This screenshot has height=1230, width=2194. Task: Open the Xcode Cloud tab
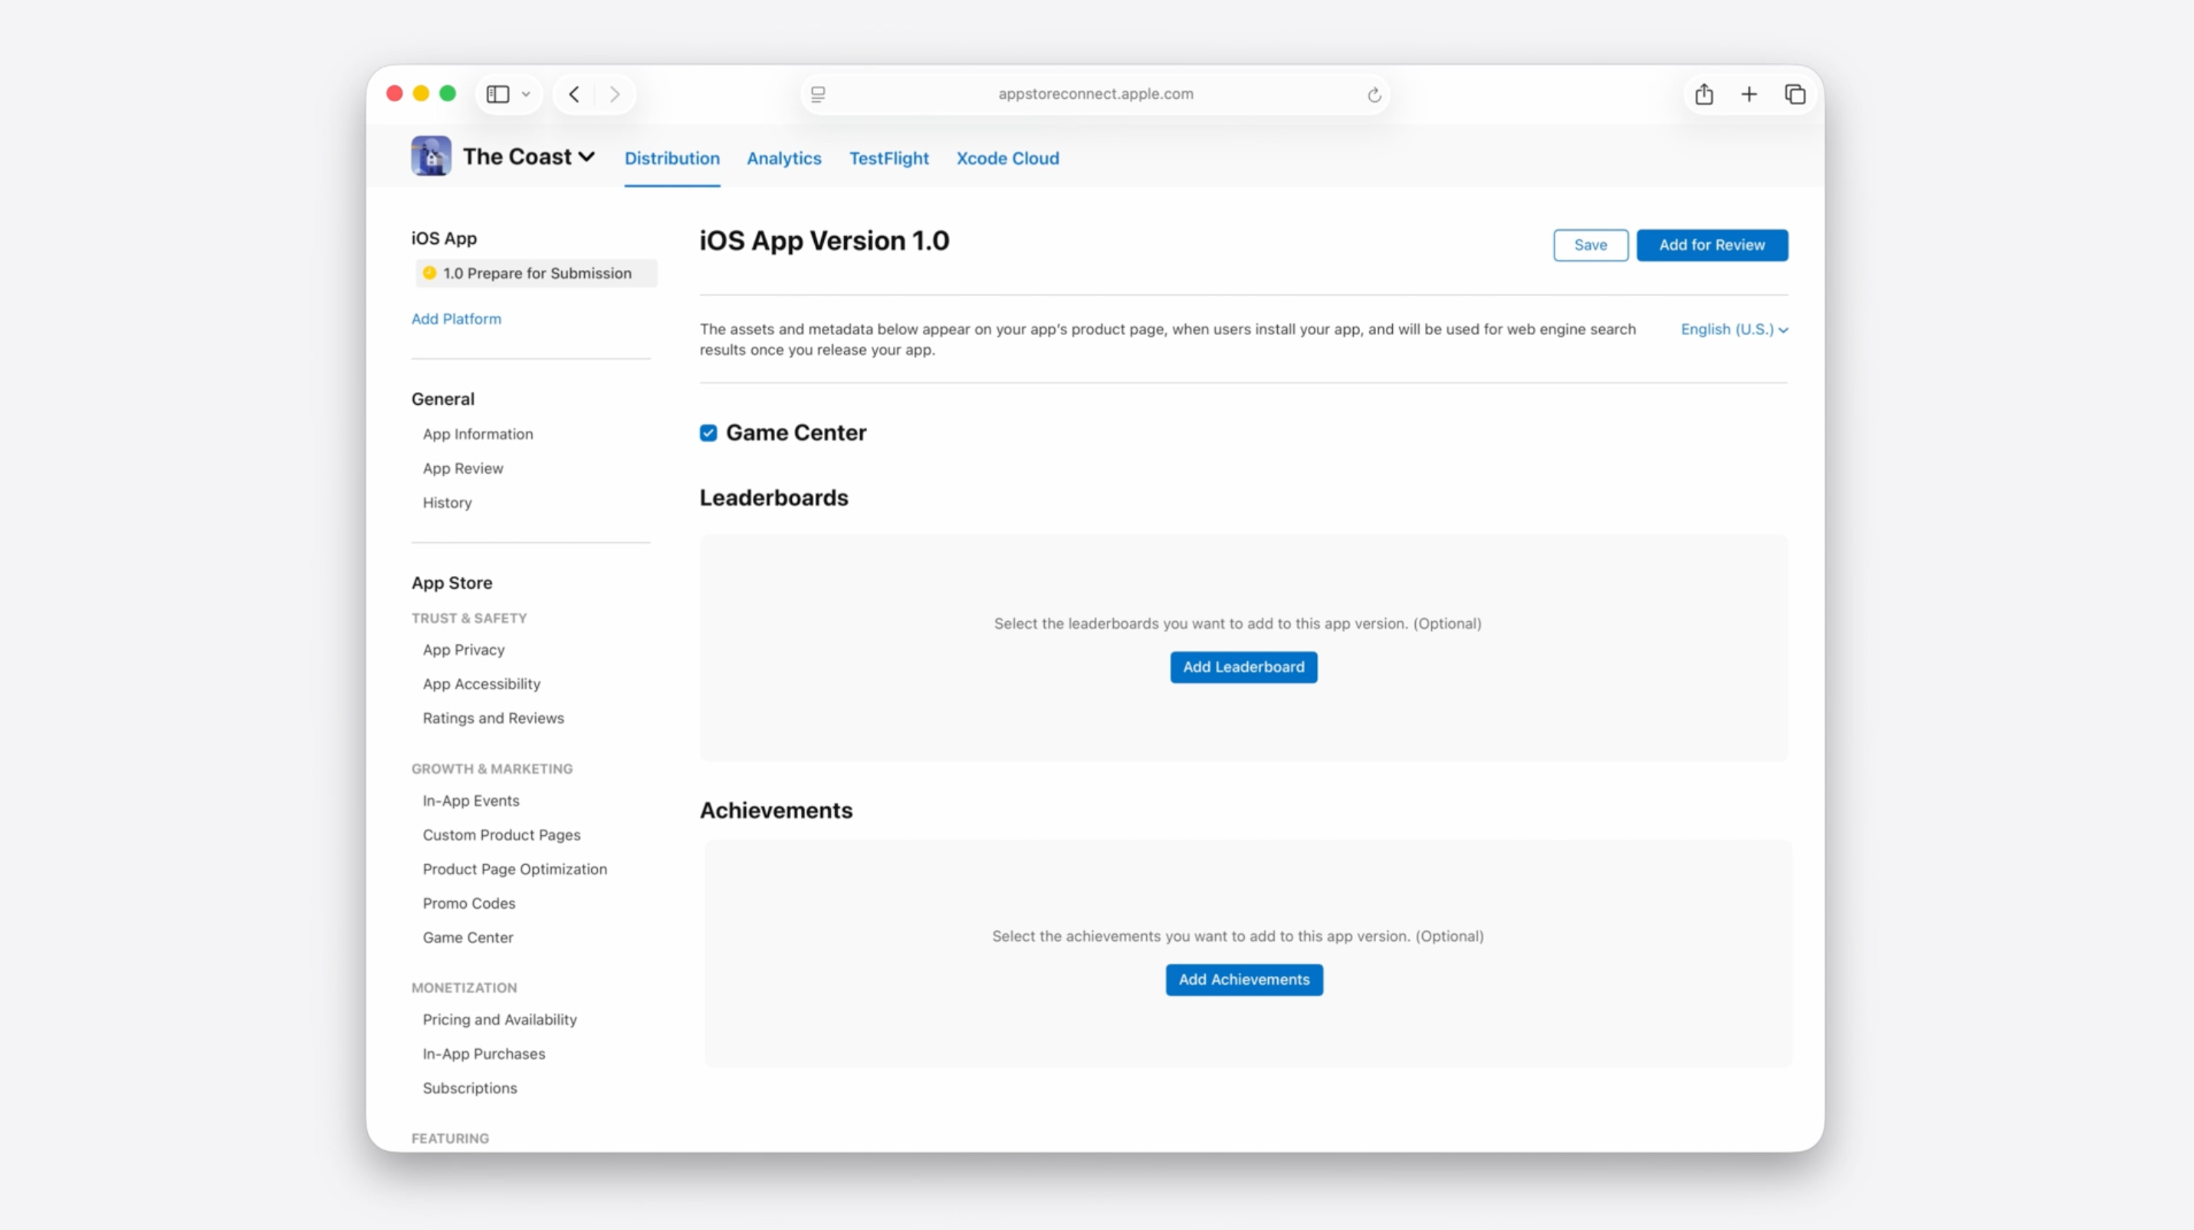1007,159
